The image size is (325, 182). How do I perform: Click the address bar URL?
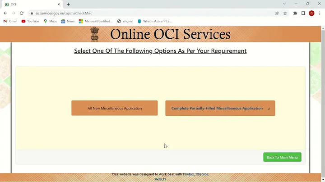(64, 13)
